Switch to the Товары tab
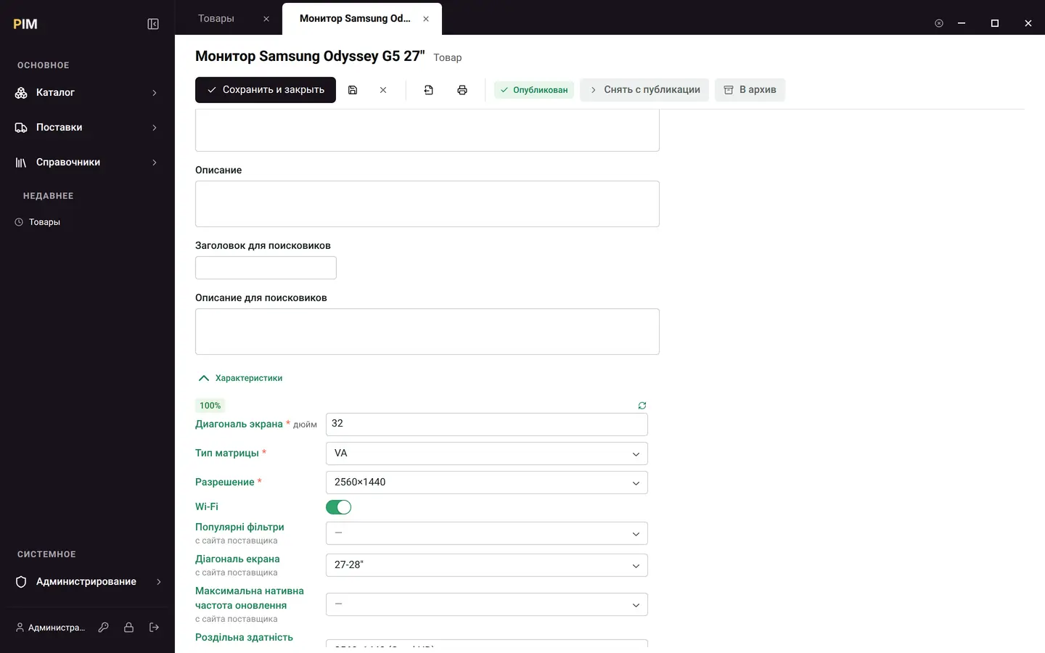The image size is (1045, 653). (216, 19)
